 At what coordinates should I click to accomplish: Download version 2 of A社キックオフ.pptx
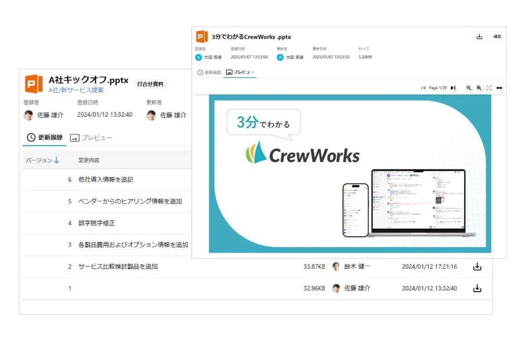(x=478, y=266)
